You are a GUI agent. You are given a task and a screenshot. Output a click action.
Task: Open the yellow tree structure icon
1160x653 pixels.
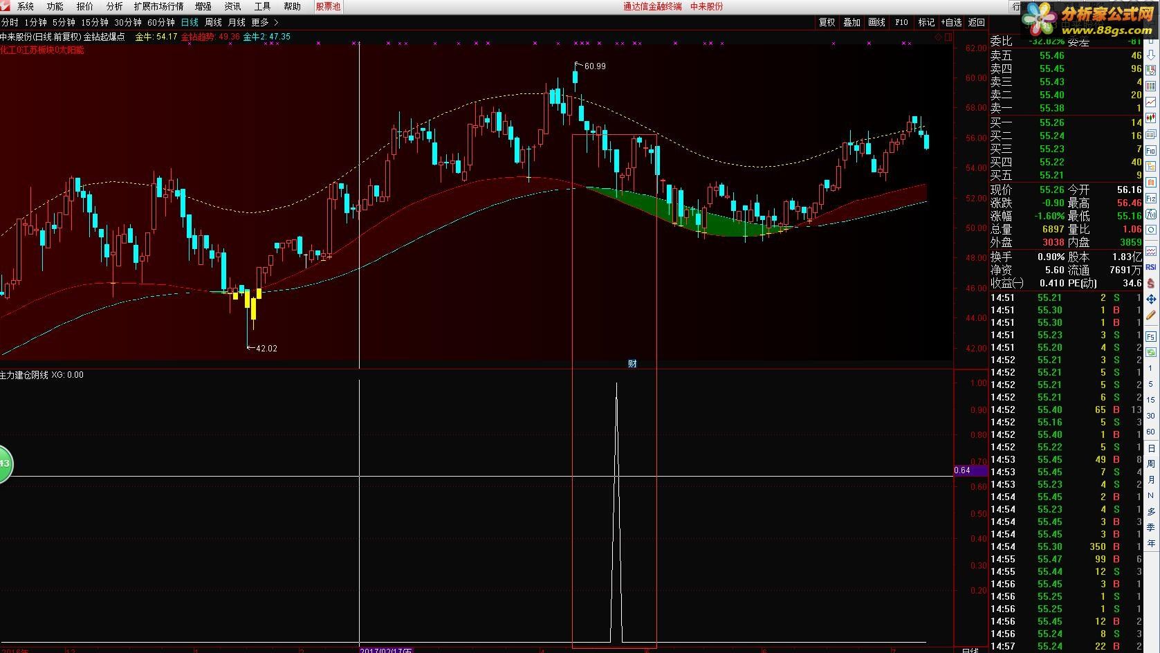[1151, 166]
